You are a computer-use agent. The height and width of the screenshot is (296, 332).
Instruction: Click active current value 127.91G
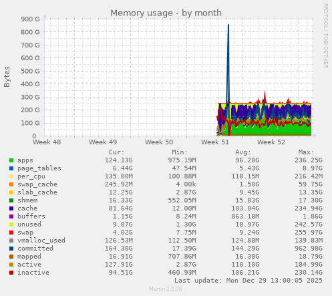tap(119, 265)
